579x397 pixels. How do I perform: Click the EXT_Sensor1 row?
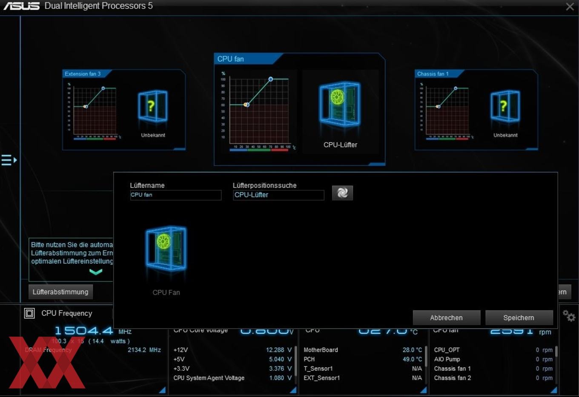tap(363, 378)
